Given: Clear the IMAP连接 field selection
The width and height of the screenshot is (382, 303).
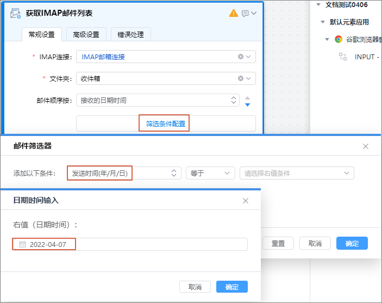Looking at the screenshot, I should [x=241, y=57].
